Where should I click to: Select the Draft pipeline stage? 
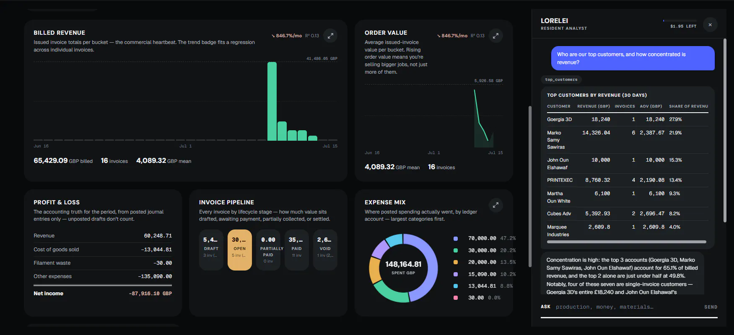click(x=211, y=250)
